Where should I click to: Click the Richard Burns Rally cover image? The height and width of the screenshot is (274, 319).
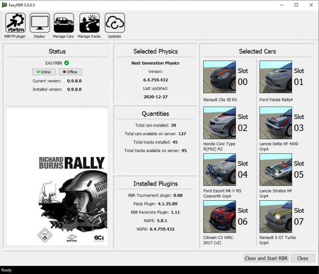pos(57,177)
